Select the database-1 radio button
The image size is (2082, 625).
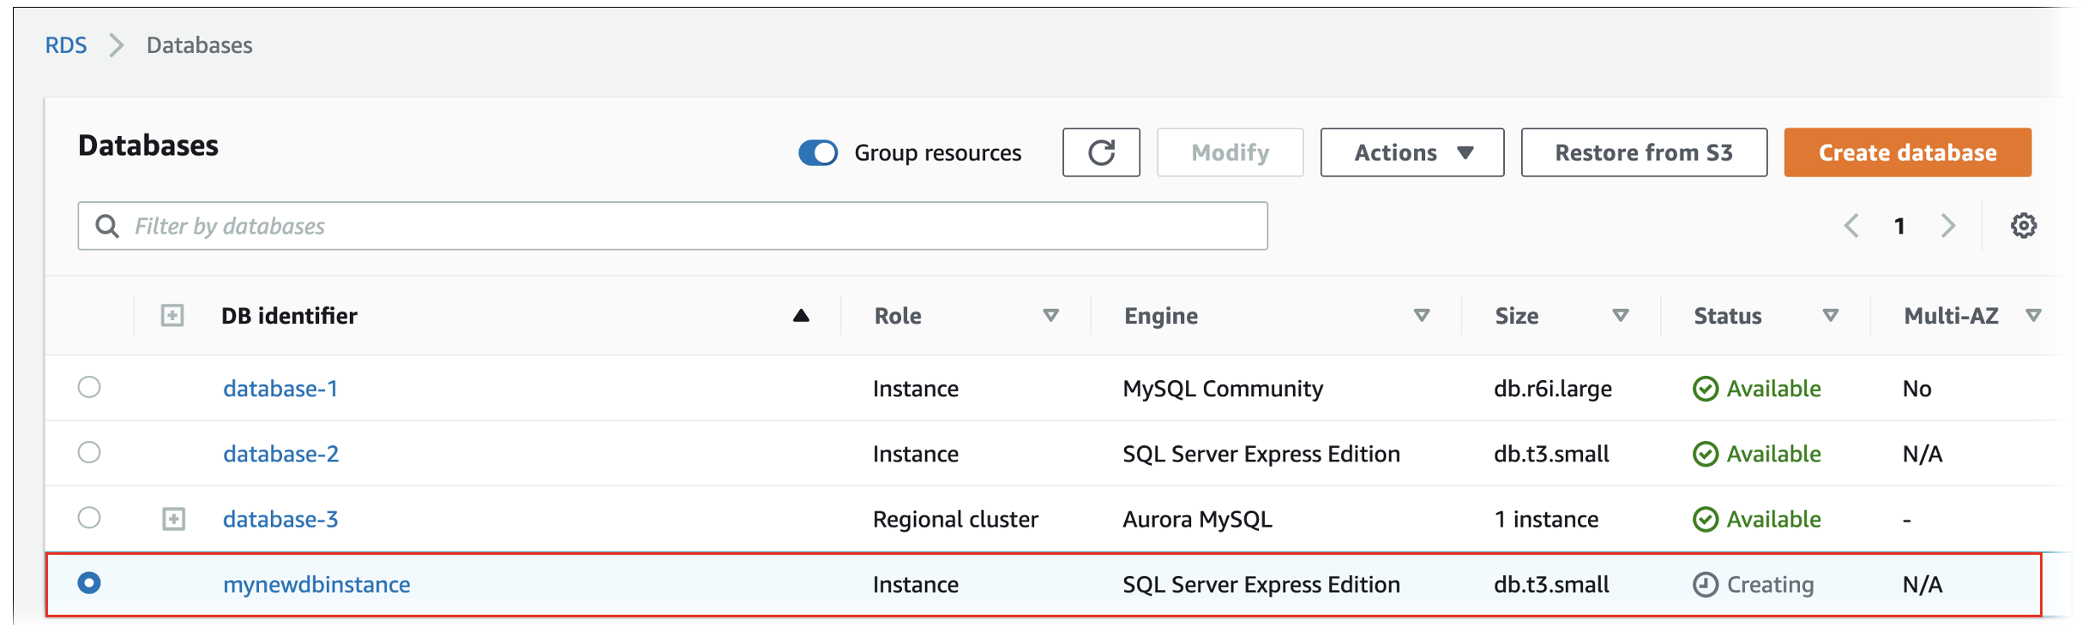(89, 387)
